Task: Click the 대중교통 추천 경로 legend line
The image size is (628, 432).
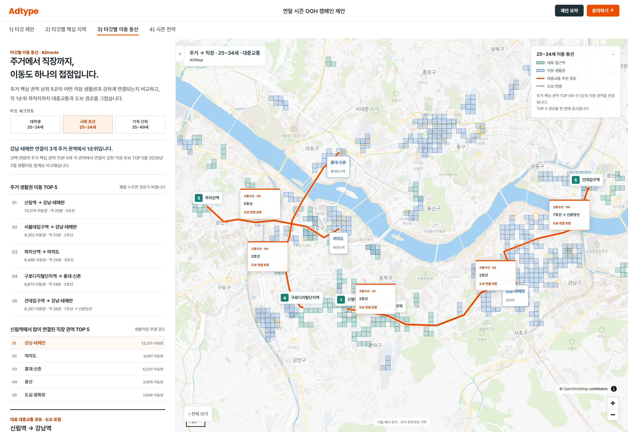Action: pyautogui.click(x=540, y=79)
